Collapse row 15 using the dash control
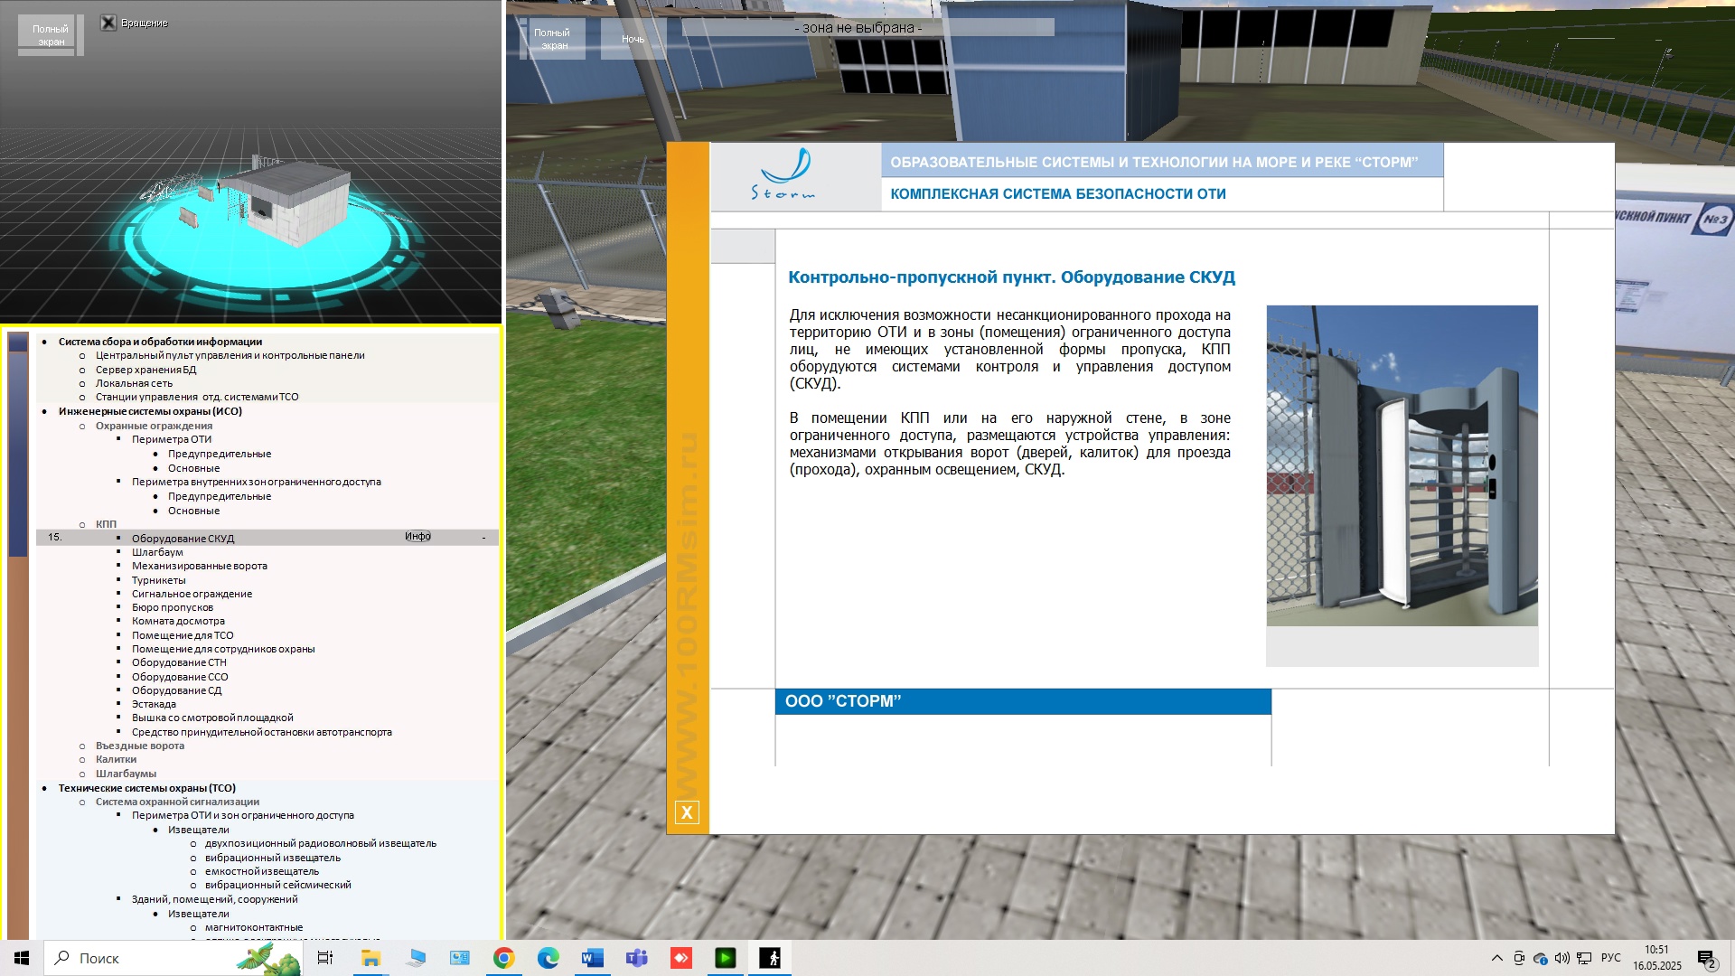 tap(483, 538)
